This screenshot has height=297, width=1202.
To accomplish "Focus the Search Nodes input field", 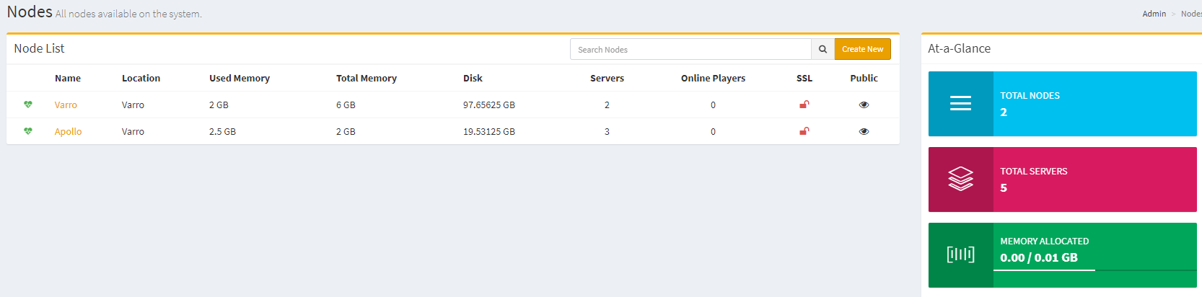I will (x=690, y=49).
